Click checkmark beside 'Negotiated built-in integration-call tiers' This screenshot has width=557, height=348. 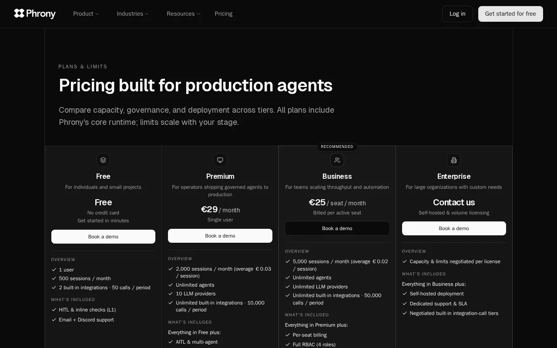click(405, 313)
